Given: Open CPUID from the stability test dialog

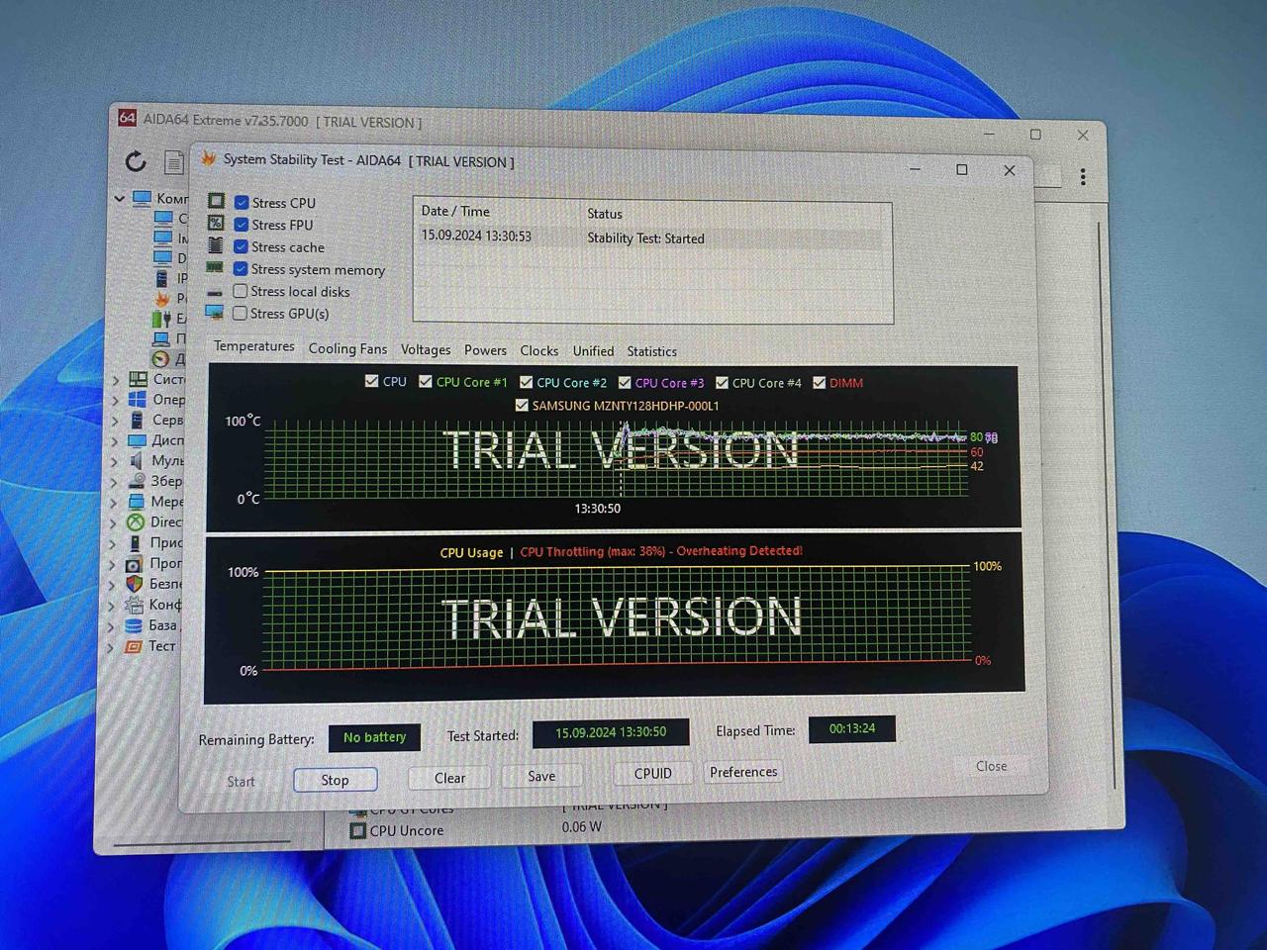Looking at the screenshot, I should [653, 774].
